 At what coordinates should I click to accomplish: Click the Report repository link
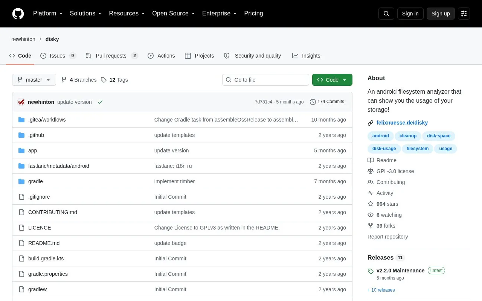coord(387,237)
